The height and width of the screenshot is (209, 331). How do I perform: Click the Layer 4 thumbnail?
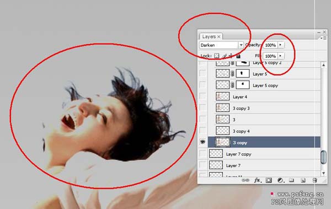click(222, 97)
